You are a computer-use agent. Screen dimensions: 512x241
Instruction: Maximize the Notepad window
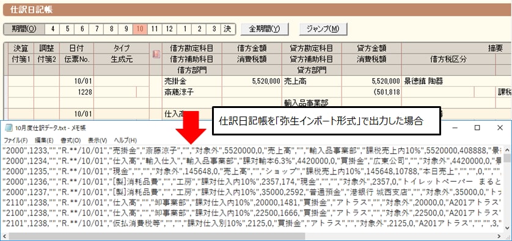[x=477, y=128]
